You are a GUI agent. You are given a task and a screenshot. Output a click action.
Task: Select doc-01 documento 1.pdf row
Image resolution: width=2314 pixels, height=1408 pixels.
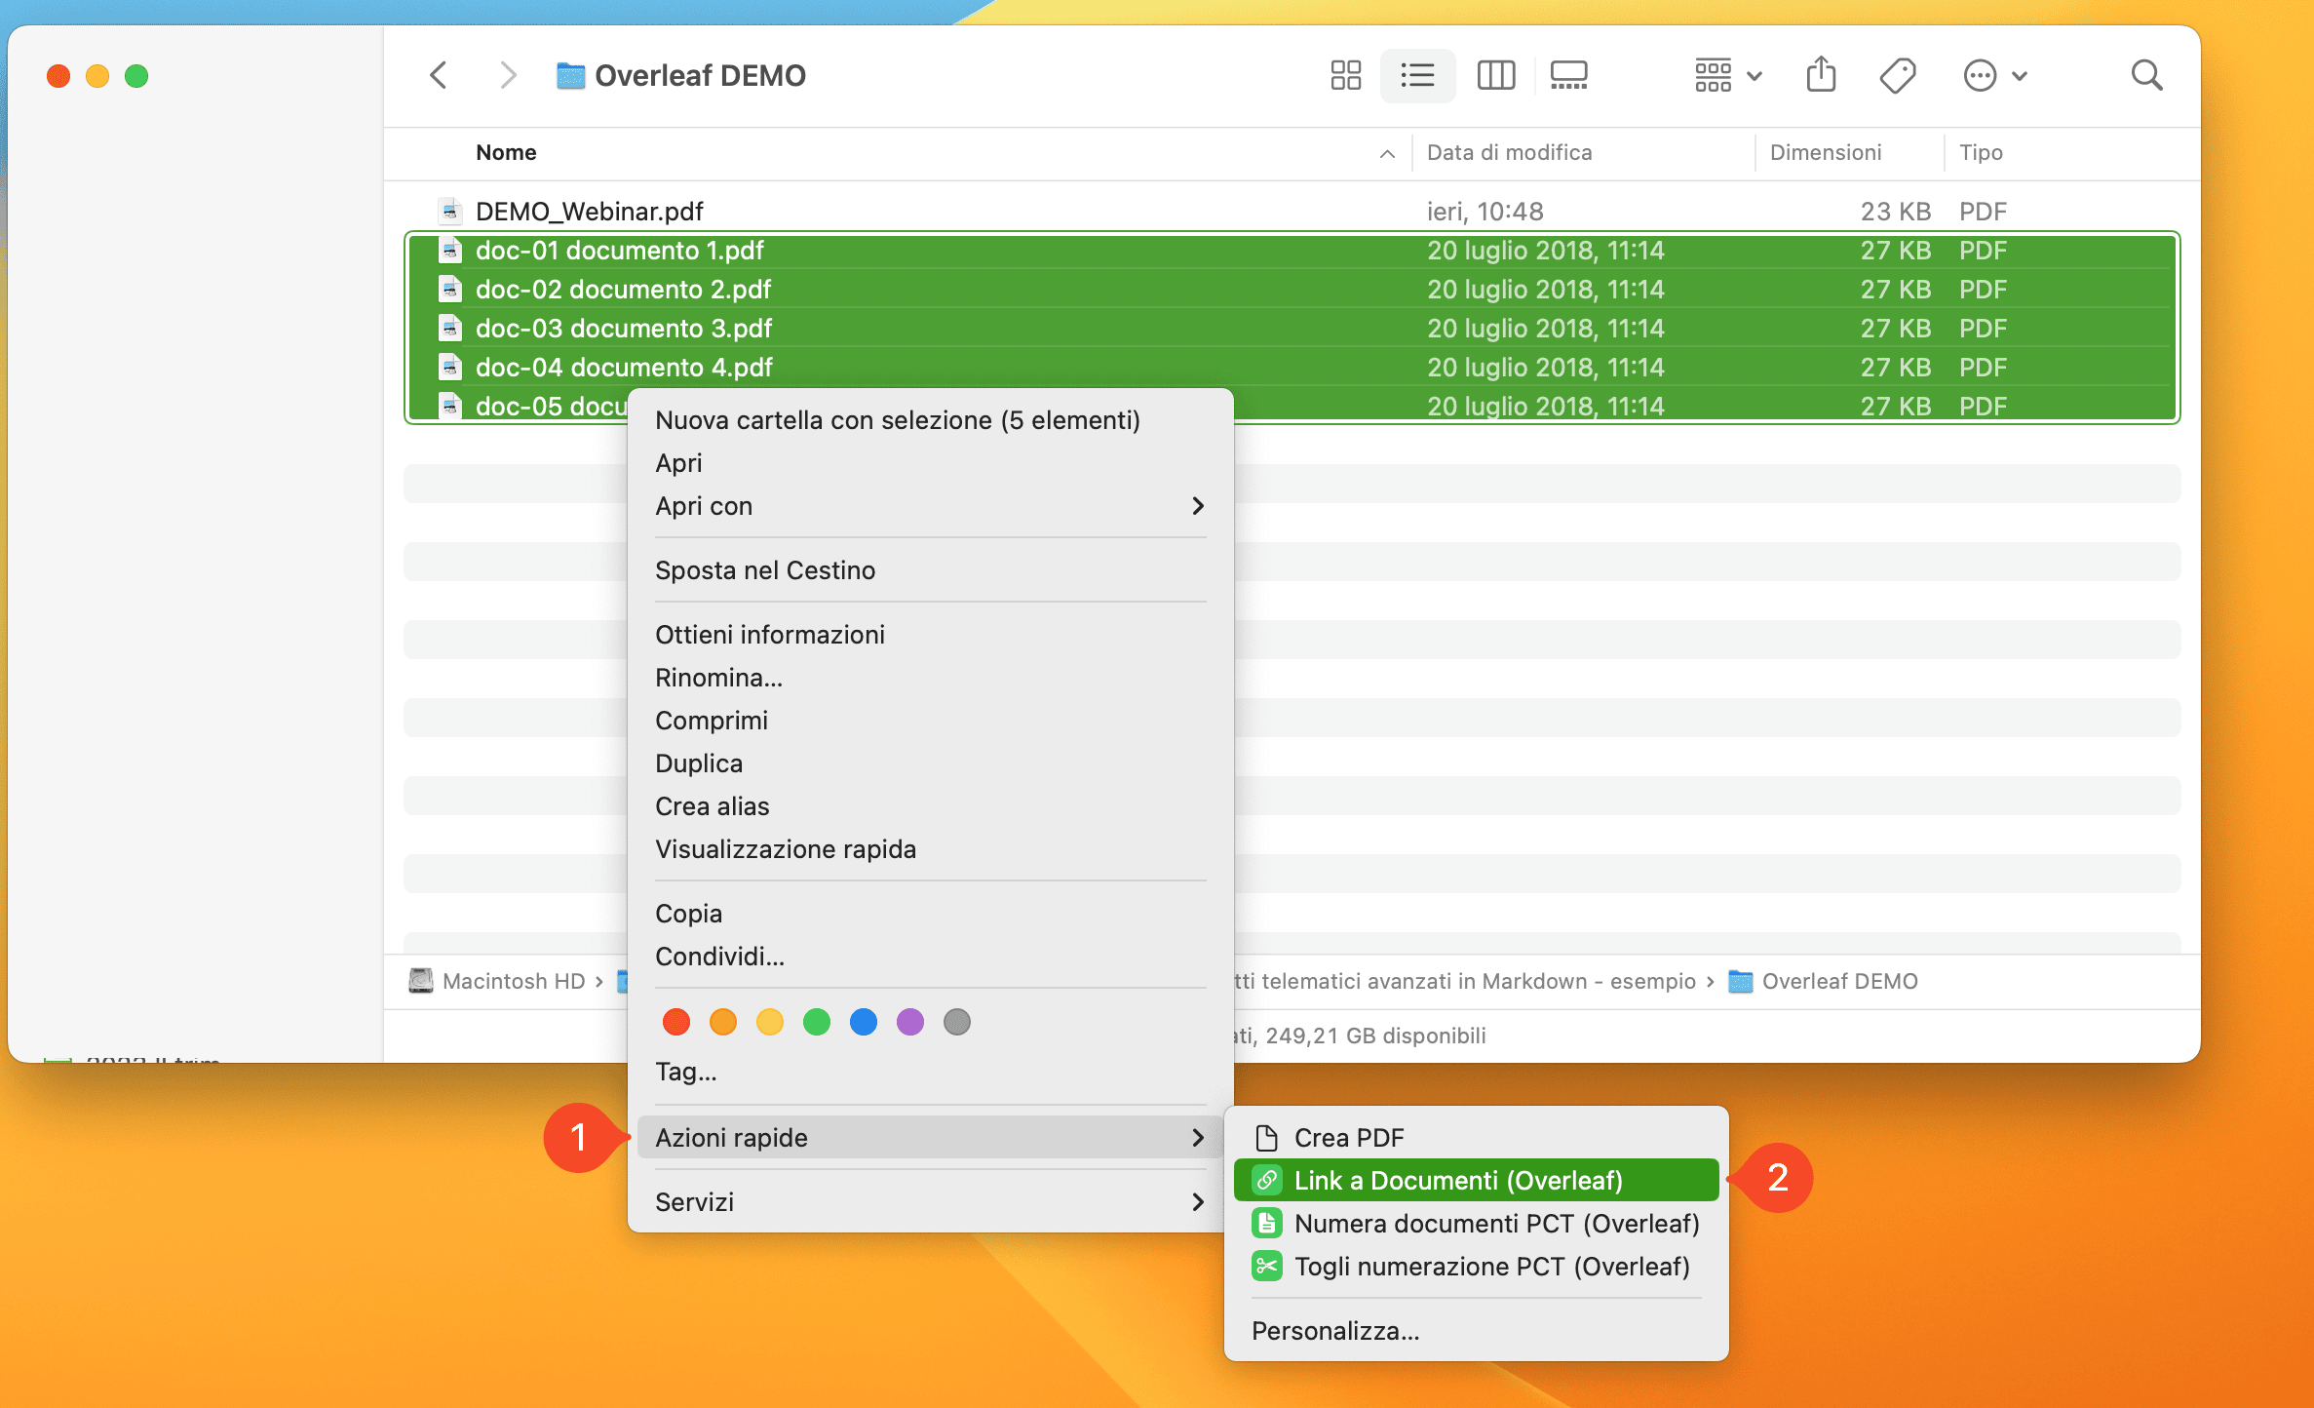[1292, 251]
